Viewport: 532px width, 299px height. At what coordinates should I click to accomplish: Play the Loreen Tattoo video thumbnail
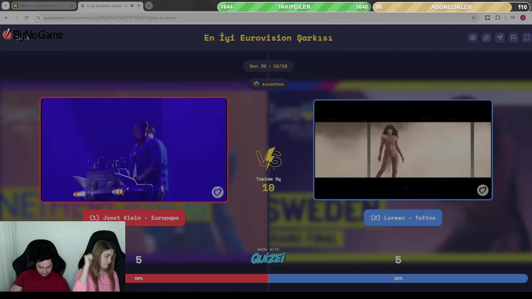pyautogui.click(x=403, y=150)
